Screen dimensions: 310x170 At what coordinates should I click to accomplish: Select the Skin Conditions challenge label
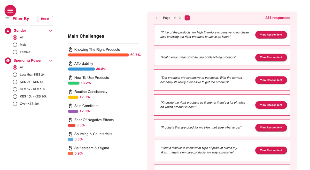pos(87,106)
